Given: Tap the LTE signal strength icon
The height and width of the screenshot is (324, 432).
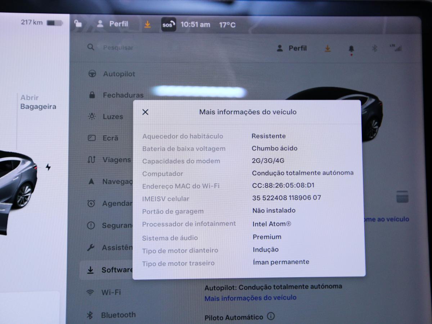Looking at the screenshot, I should [396, 48].
